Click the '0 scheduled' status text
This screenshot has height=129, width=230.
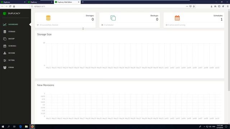tap(109, 25)
